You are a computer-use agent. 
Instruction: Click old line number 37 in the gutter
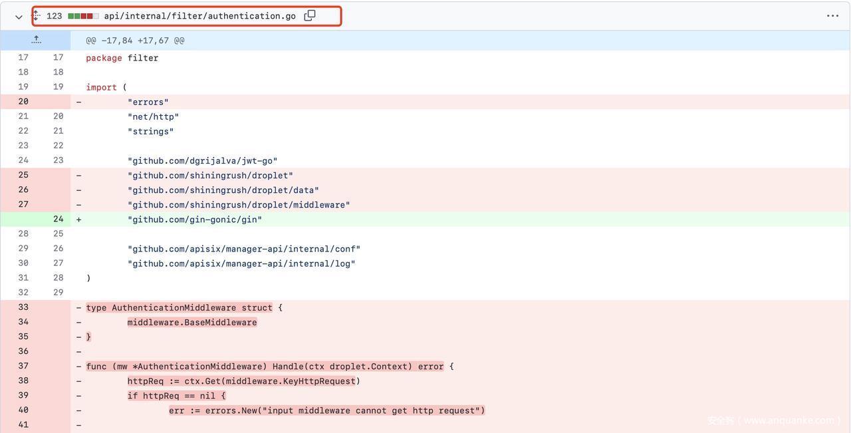click(x=23, y=366)
